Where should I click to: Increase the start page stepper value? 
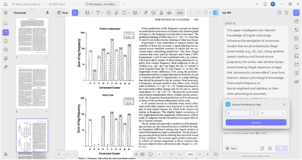click(x=250, y=112)
